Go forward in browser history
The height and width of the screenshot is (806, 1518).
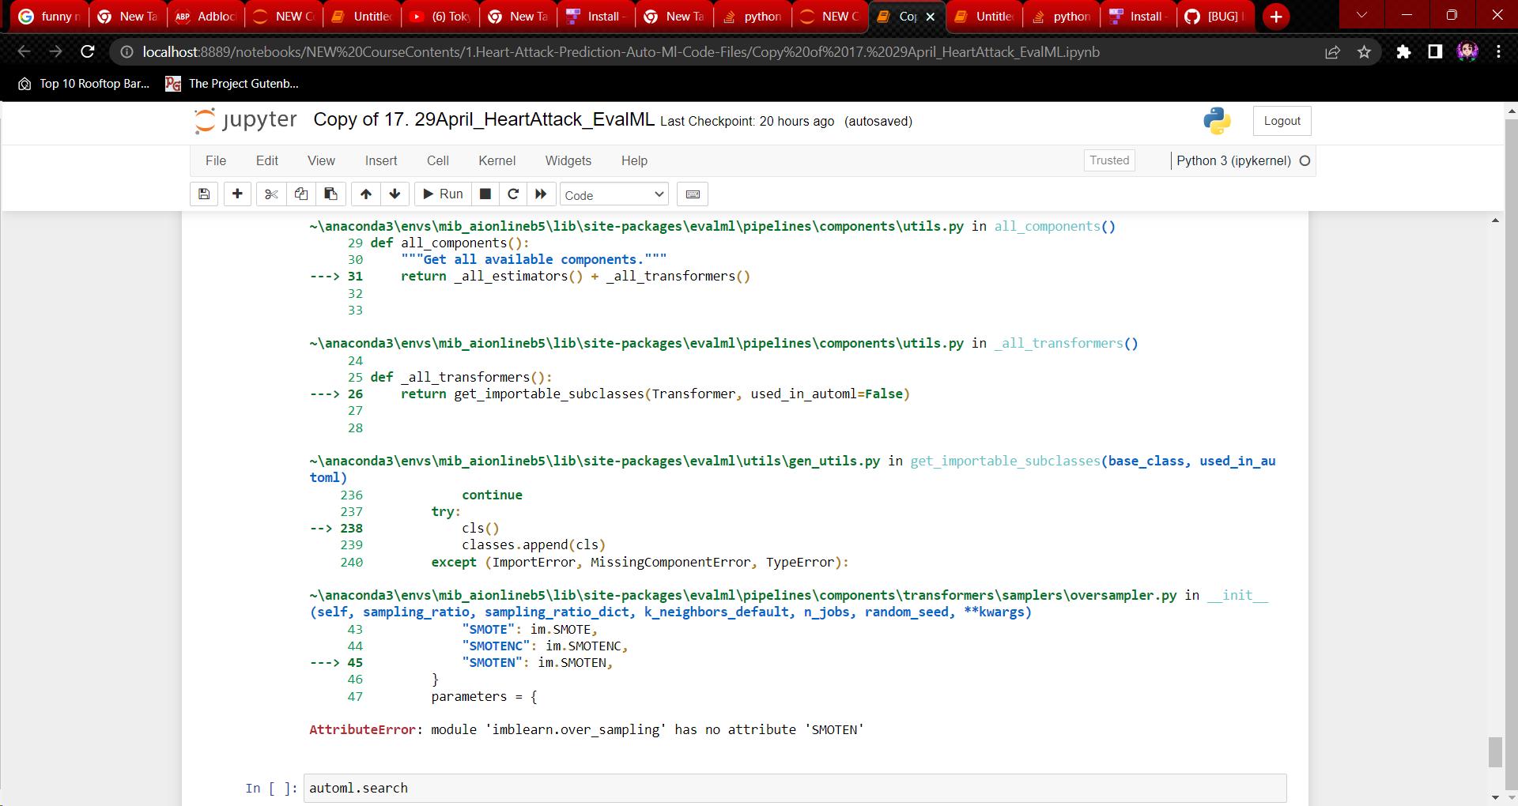pos(55,52)
